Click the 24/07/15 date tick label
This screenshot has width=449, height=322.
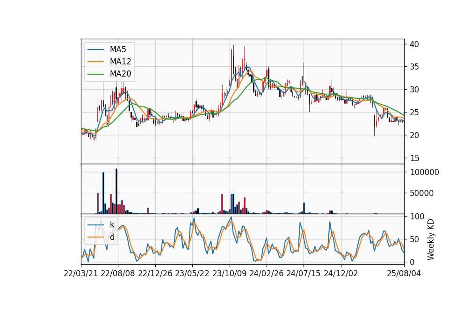(x=304, y=273)
